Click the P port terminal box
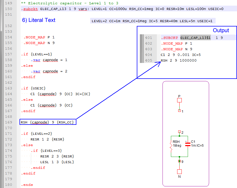This screenshot has height=188, width=237. 179,100
